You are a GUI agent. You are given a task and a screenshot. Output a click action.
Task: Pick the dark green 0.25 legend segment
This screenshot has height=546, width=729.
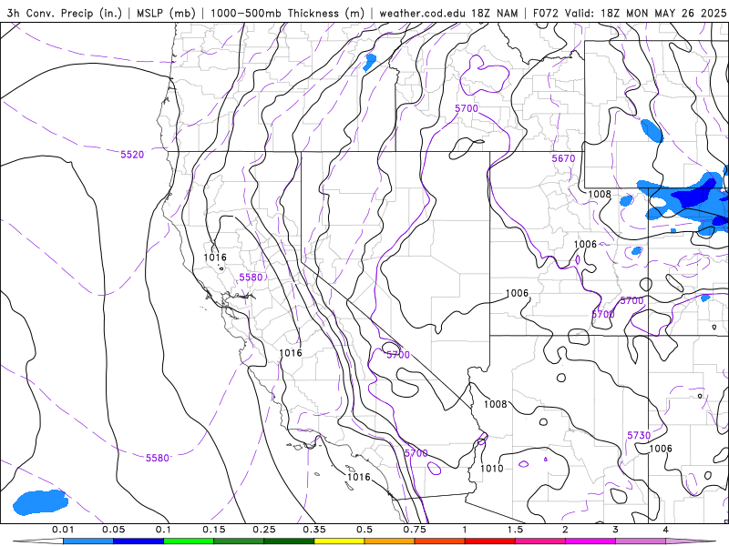tap(289, 541)
